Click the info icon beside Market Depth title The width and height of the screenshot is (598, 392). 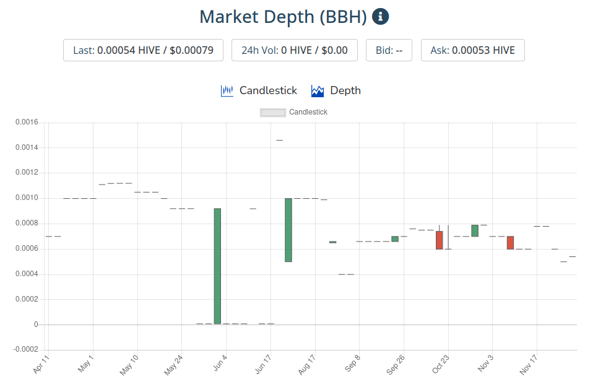(x=380, y=17)
